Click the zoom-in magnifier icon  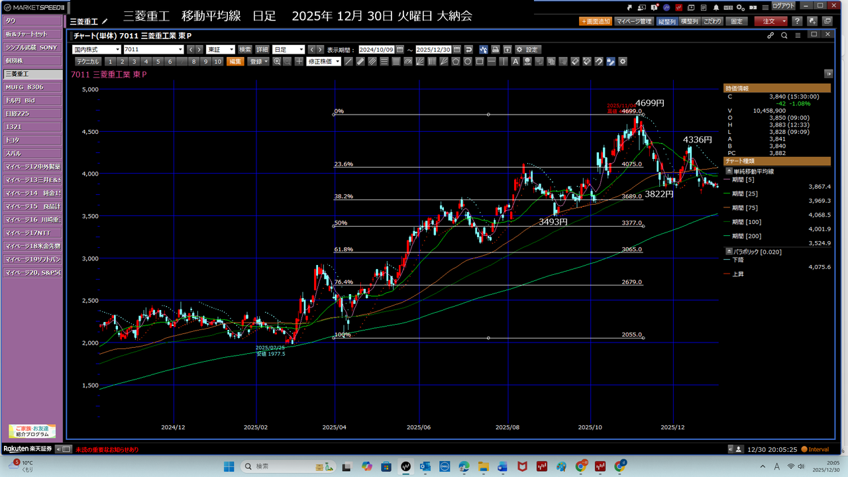coord(277,62)
